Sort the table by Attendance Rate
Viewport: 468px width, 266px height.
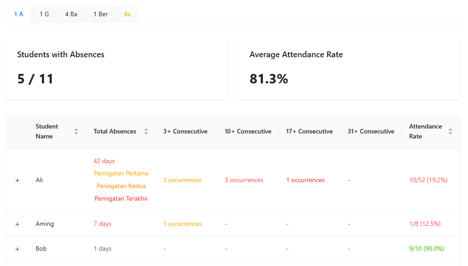(x=450, y=131)
